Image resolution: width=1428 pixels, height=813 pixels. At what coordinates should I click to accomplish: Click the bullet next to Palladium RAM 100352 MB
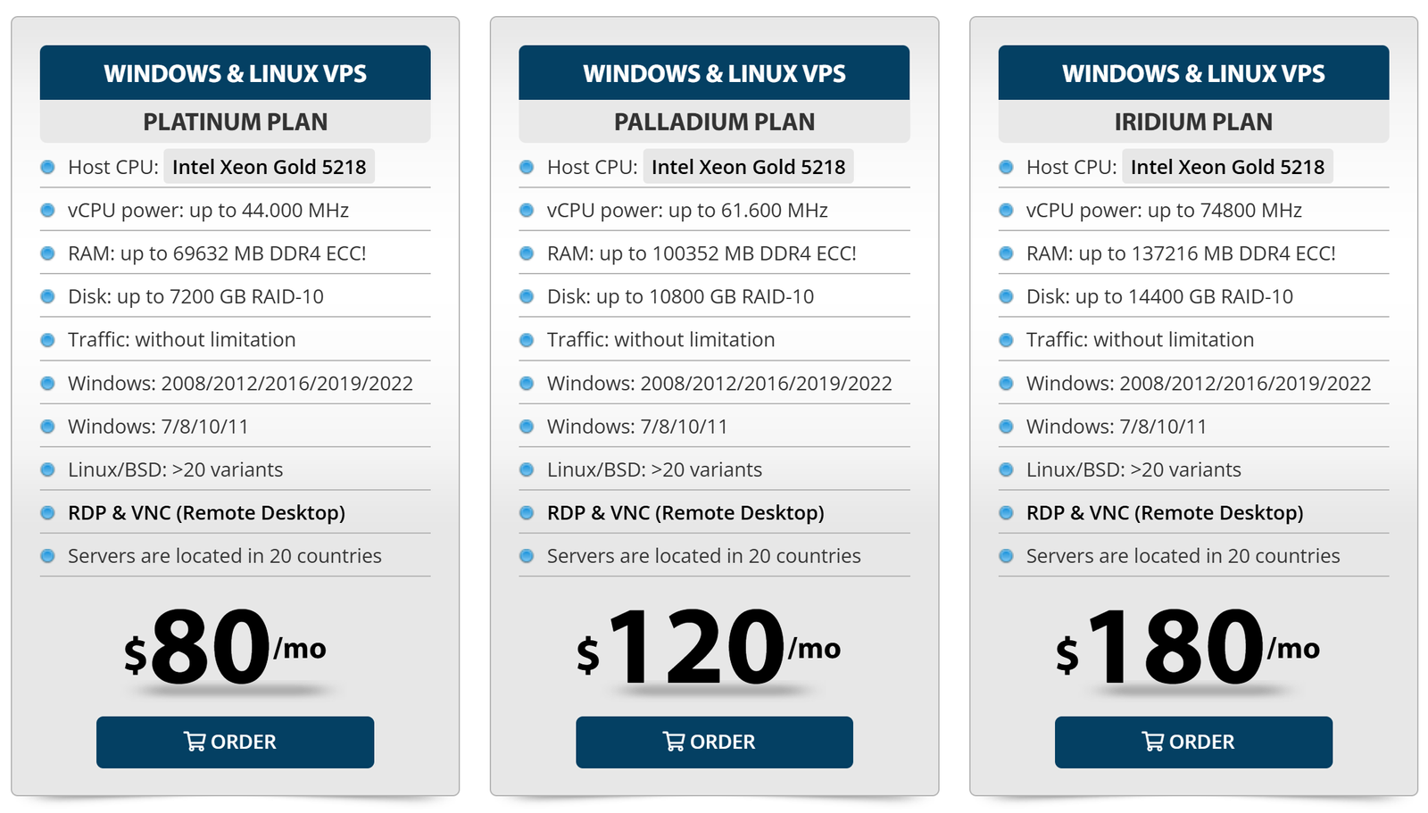[527, 253]
